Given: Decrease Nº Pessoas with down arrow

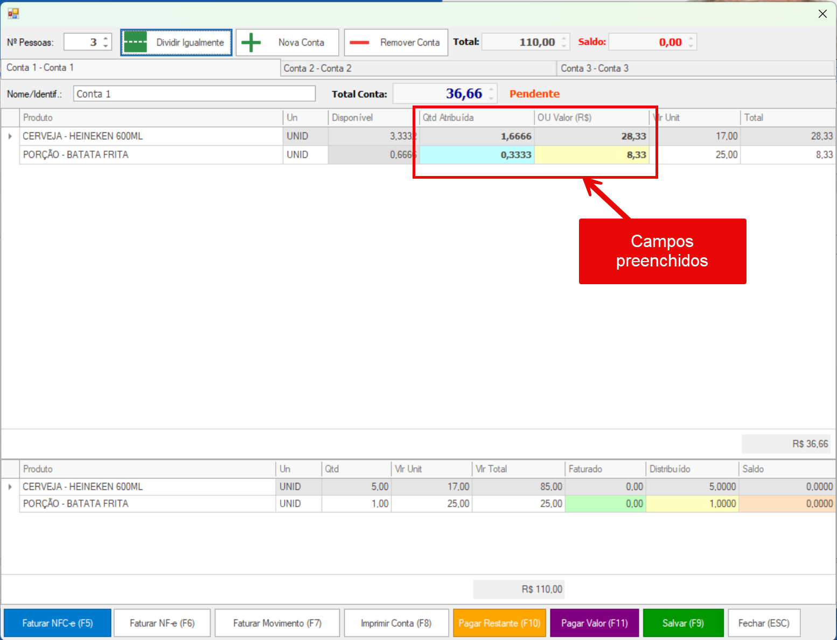Looking at the screenshot, I should pyautogui.click(x=106, y=46).
